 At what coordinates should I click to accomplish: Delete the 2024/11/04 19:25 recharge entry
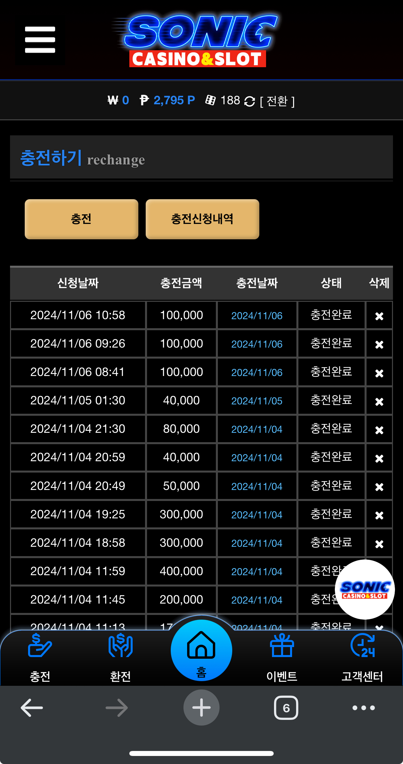[379, 515]
